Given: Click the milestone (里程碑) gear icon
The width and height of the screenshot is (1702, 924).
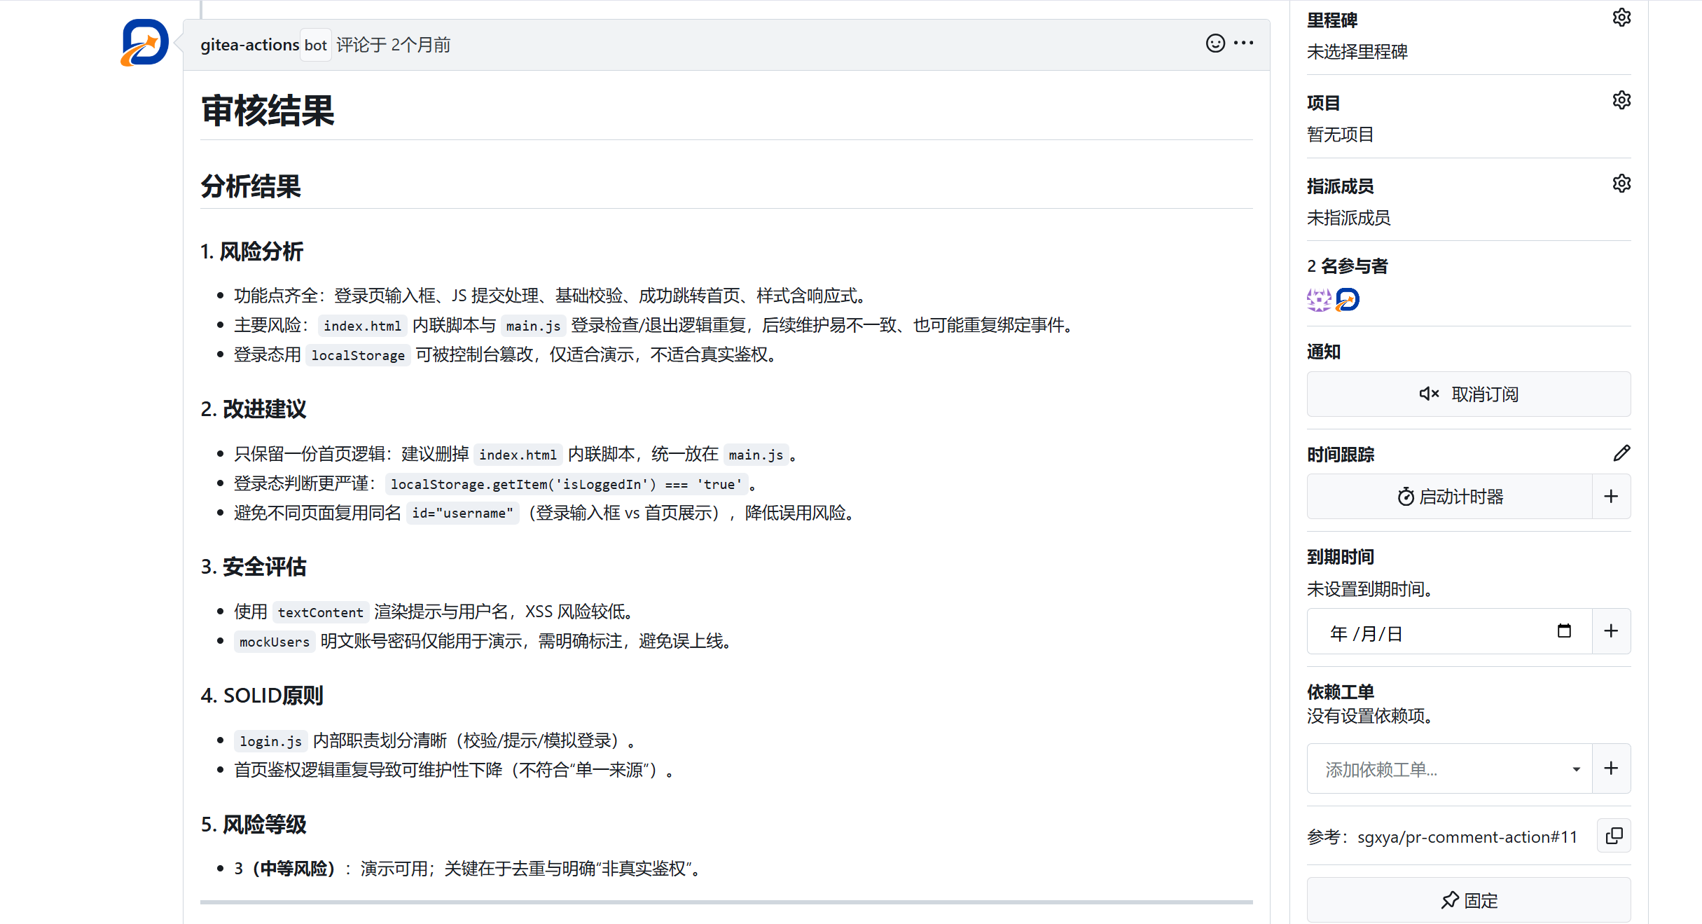Looking at the screenshot, I should tap(1621, 18).
